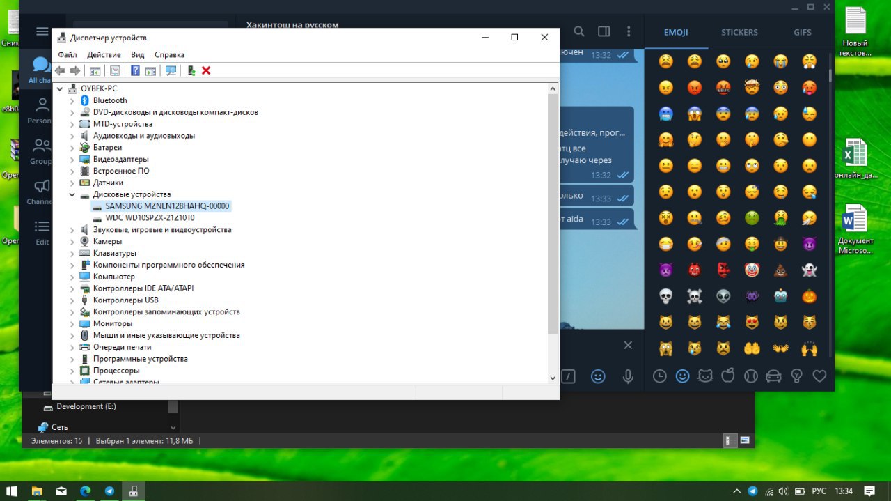Viewport: 891px width, 501px height.
Task: Open Properties toolbar icon in Device Manager
Action: [115, 70]
